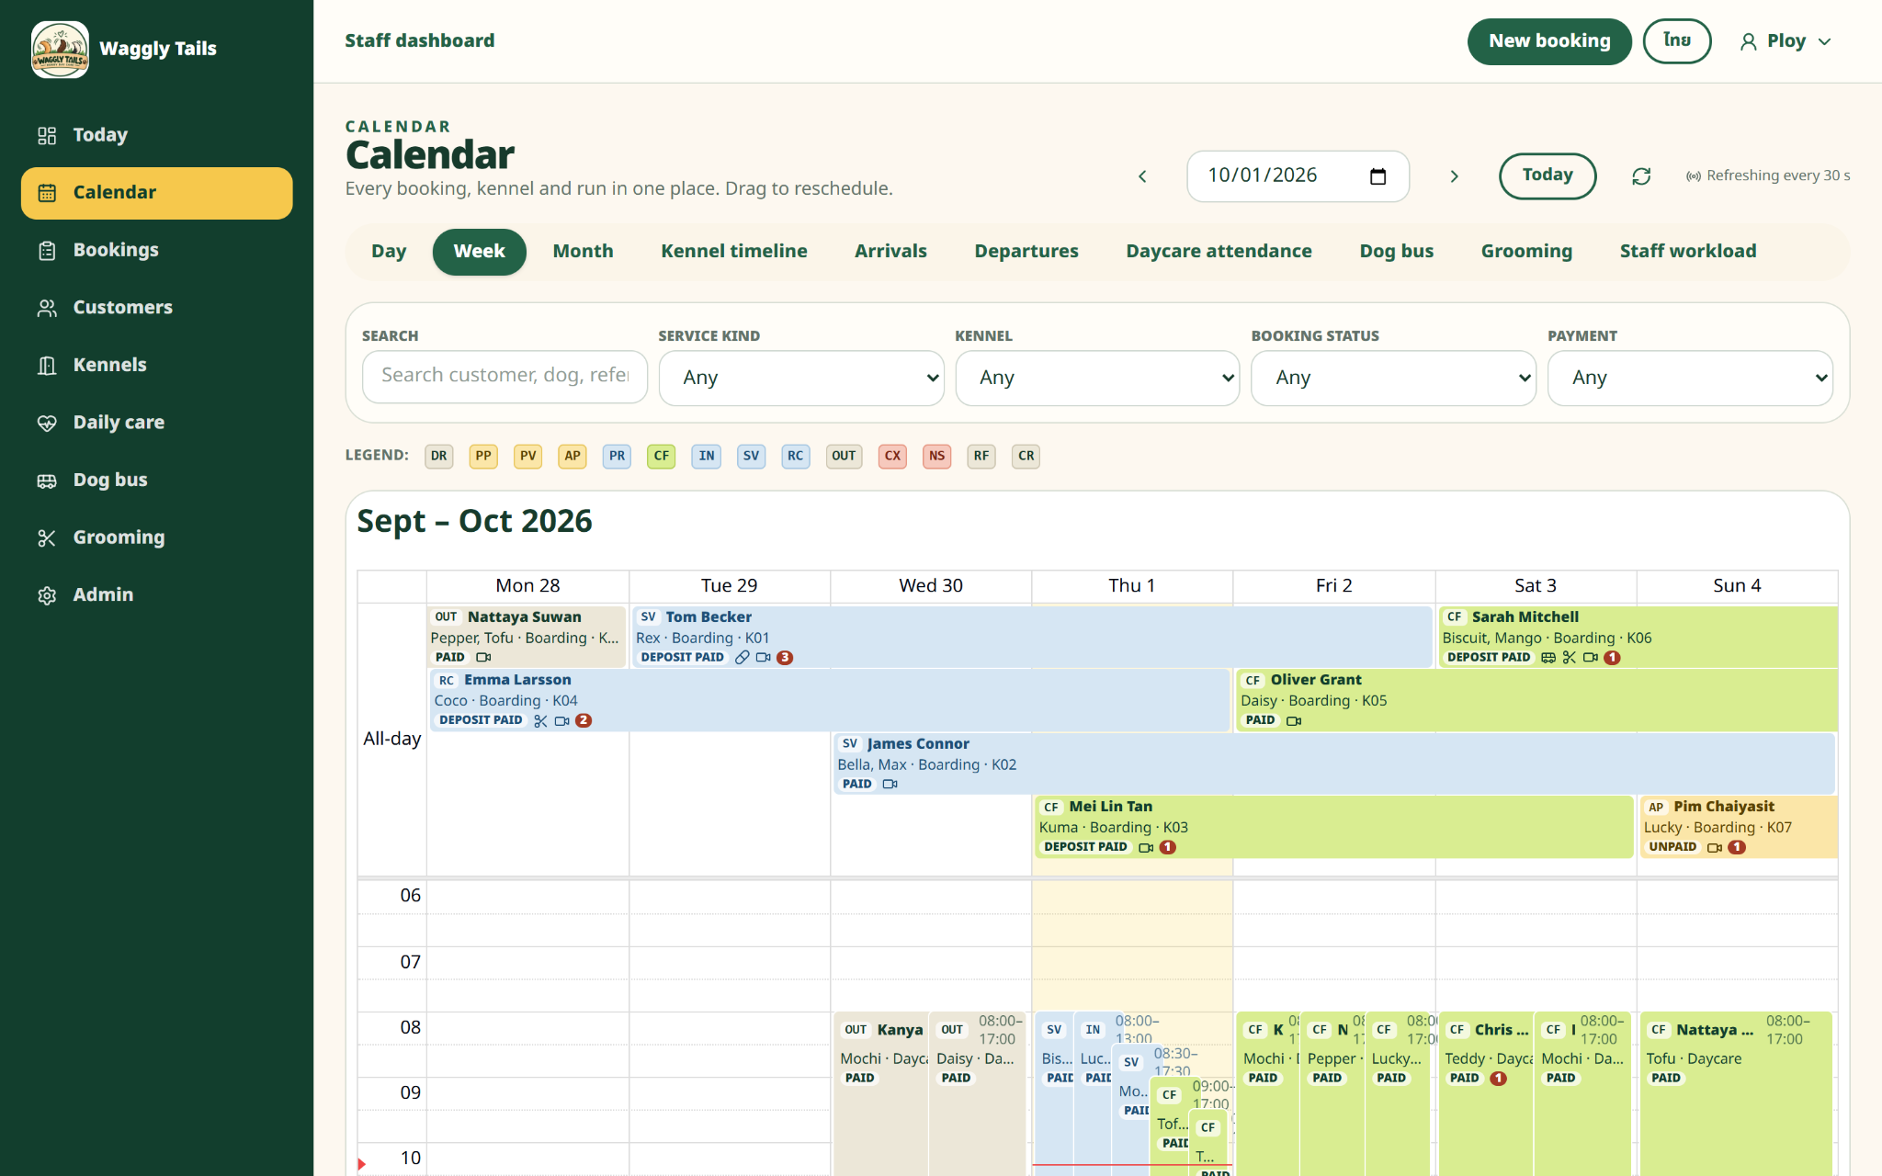The width and height of the screenshot is (1882, 1176).
Task: Open the Kennel timeline tab
Action: [x=733, y=252]
